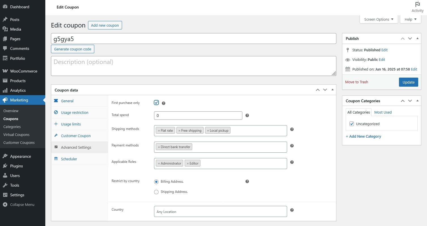Click the Total spend input field

[x=198, y=116]
